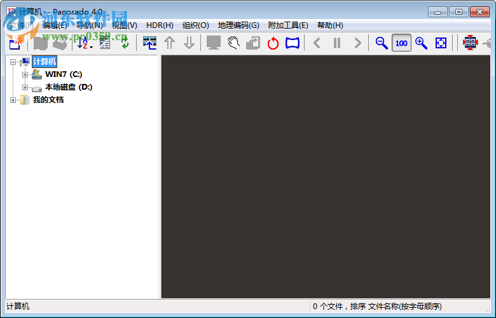
Task: Select the hand pan tool
Action: click(x=233, y=43)
